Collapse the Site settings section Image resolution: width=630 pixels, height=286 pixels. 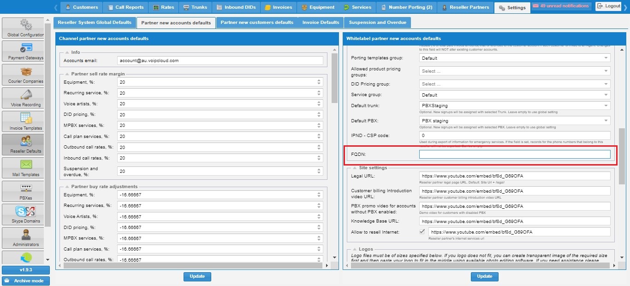354,168
